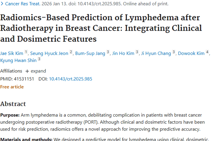Open the DOI 10.4143/crt.2025.985 link
212x141 pixels.
click(x=71, y=79)
